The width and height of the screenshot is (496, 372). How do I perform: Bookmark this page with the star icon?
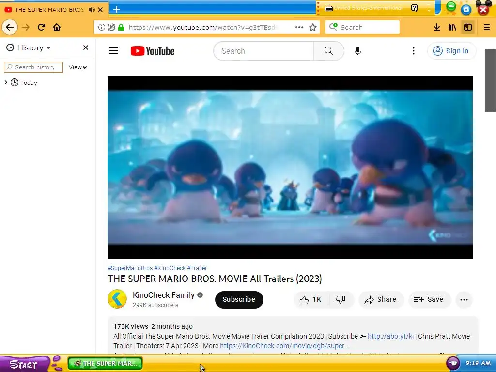tap(313, 27)
